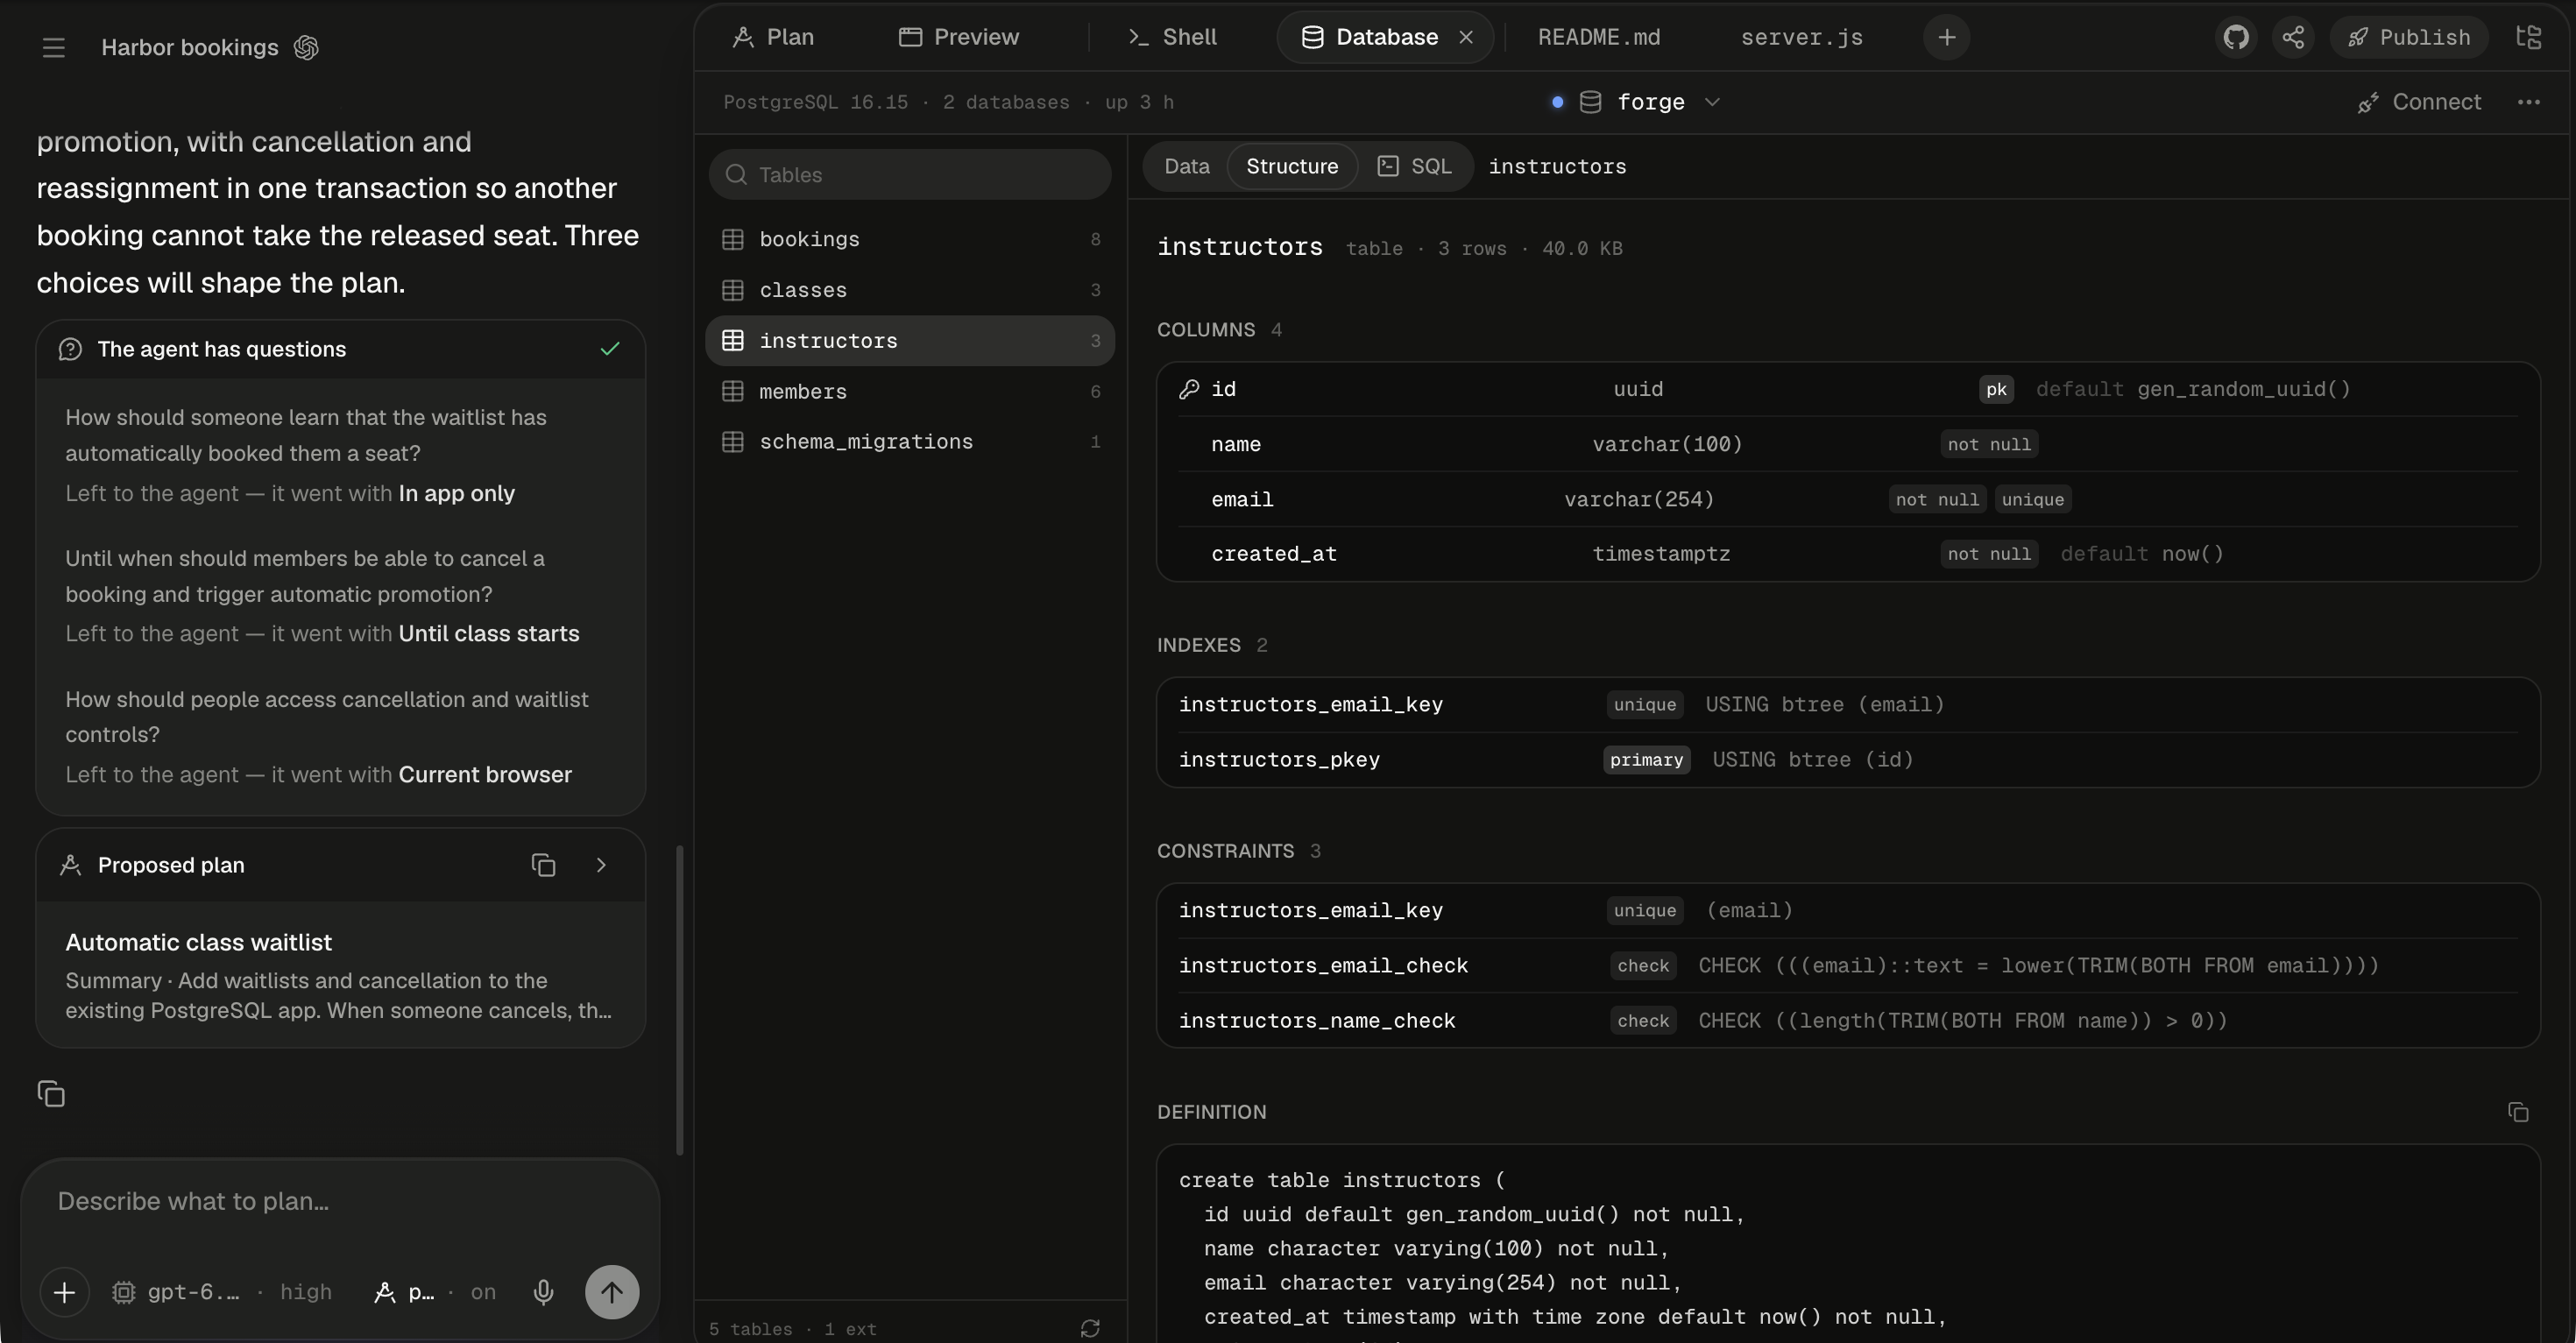Open the database more options ellipsis
2576x1343 pixels.
2529,102
